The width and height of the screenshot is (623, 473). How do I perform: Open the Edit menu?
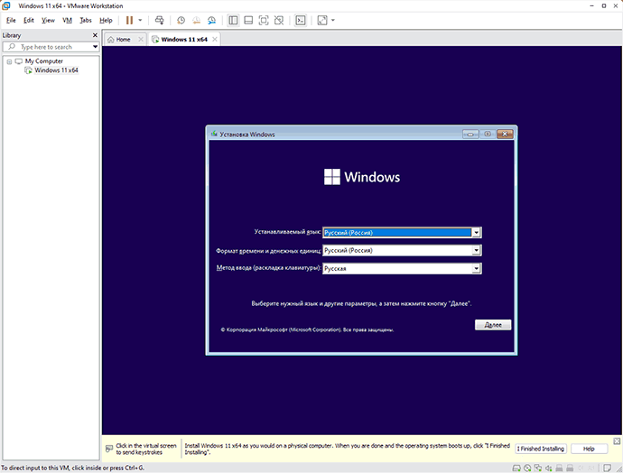click(29, 20)
